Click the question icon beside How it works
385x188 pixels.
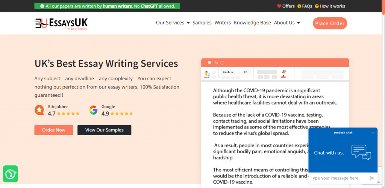coord(317,6)
